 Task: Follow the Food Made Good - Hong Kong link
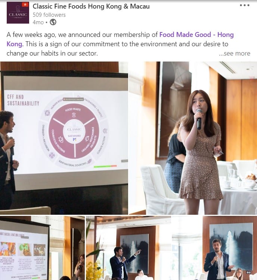click(196, 34)
